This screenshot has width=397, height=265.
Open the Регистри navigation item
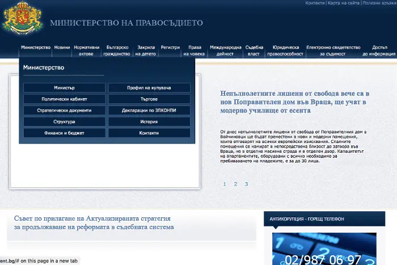point(170,48)
